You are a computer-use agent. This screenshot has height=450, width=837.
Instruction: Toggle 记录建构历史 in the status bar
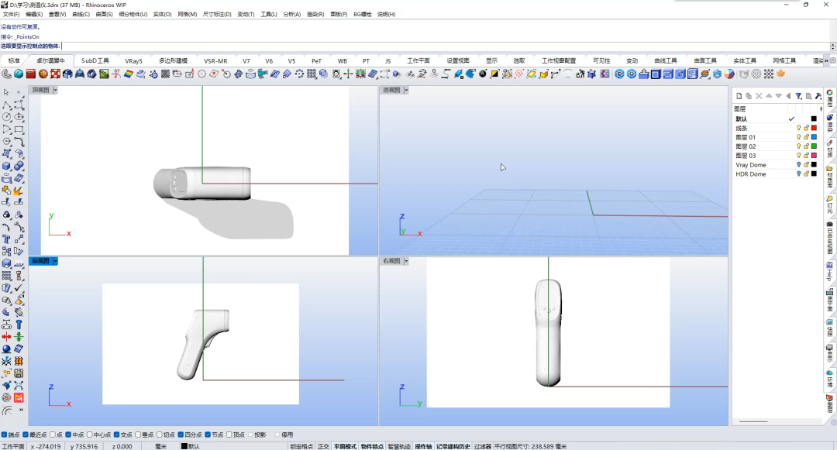453,446
